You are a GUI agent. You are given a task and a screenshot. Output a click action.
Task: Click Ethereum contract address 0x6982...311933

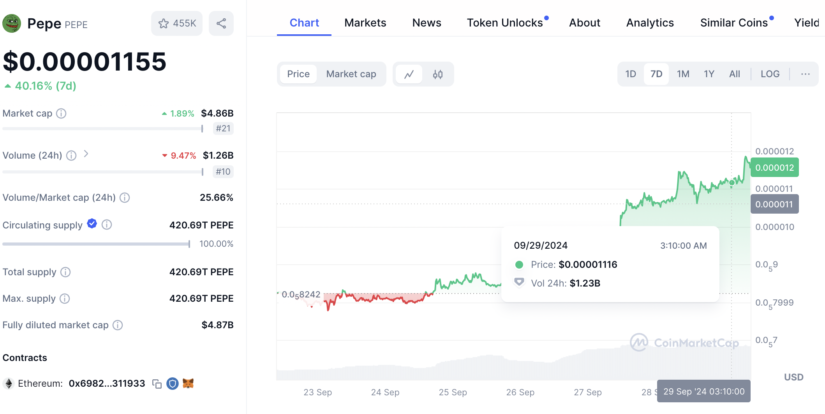click(x=107, y=384)
